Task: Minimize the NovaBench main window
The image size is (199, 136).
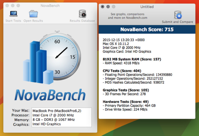Action: click(13, 6)
